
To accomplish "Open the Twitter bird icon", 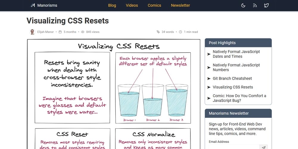I will [x=266, y=5].
